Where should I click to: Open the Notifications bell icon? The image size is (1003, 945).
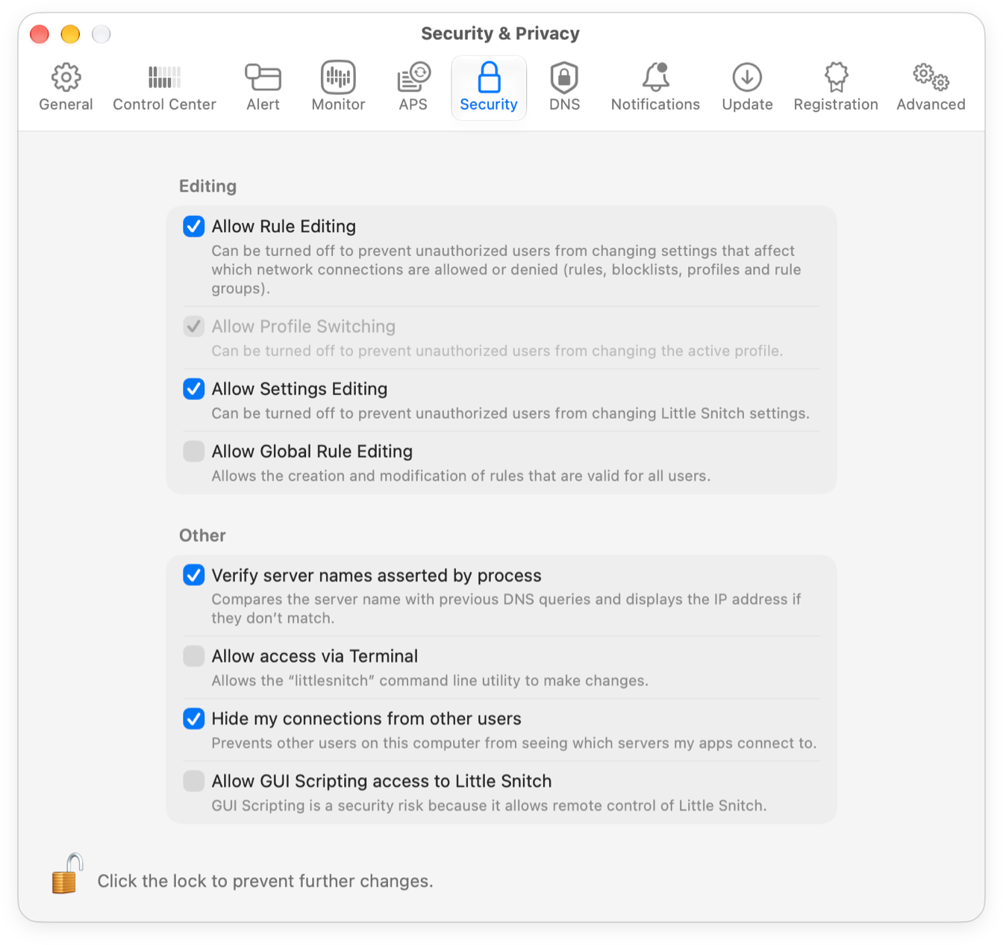pos(655,78)
